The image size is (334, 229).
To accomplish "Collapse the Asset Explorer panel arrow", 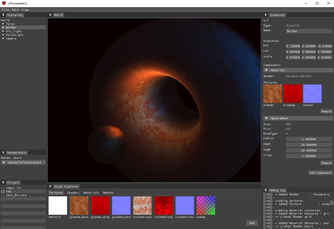I will 50,186.
